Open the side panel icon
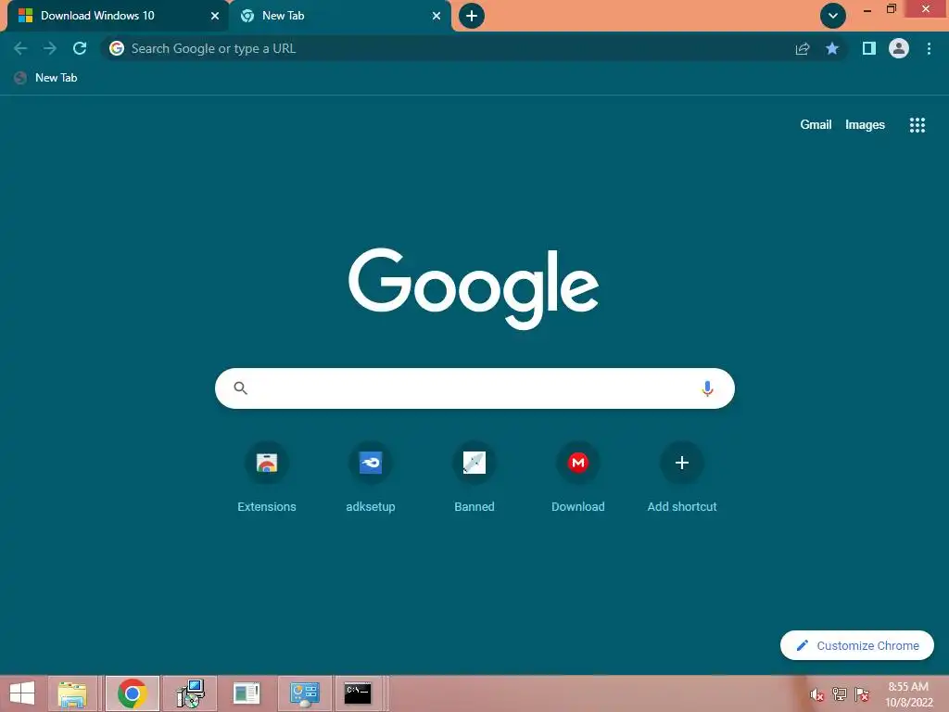The height and width of the screenshot is (712, 949). coord(869,48)
